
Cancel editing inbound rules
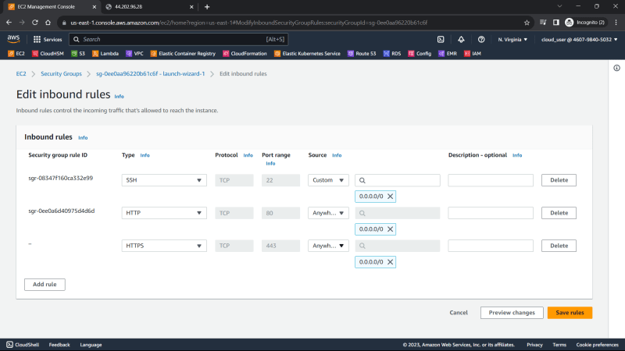tap(459, 313)
